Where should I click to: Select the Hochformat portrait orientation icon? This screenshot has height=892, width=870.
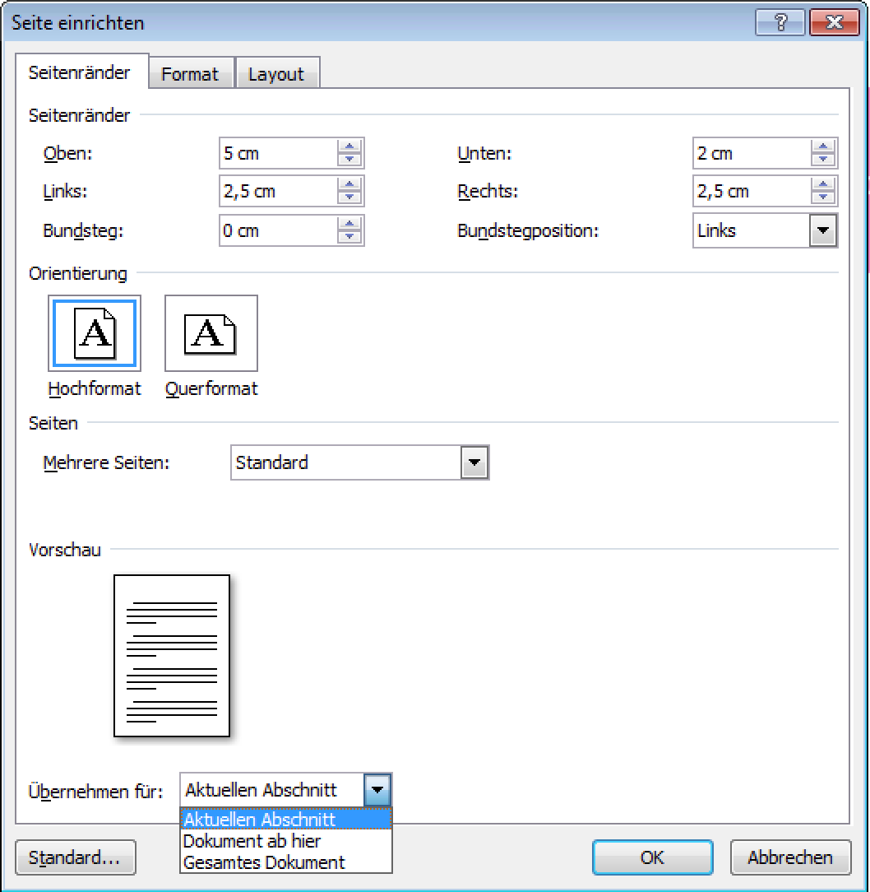click(94, 333)
